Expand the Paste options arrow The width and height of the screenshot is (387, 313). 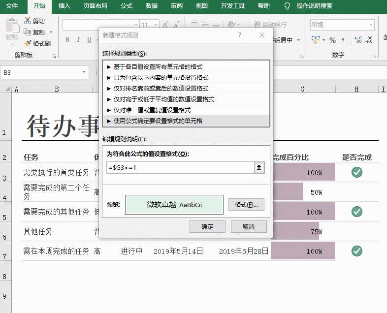tap(12, 44)
